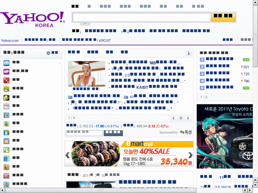This screenshot has height=193, width=258.
Task: Open the orange book icon in sidebar
Action: click(6, 167)
